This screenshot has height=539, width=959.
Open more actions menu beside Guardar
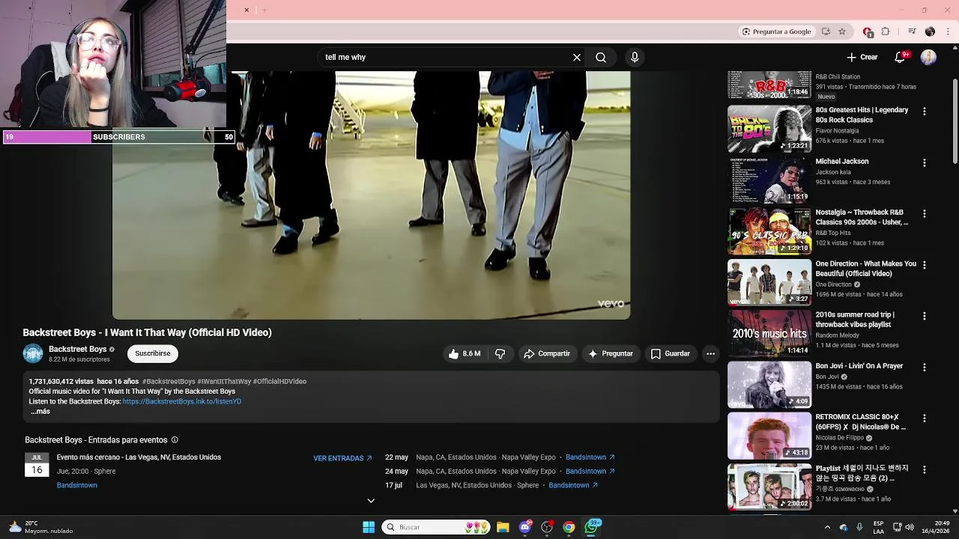coord(710,353)
